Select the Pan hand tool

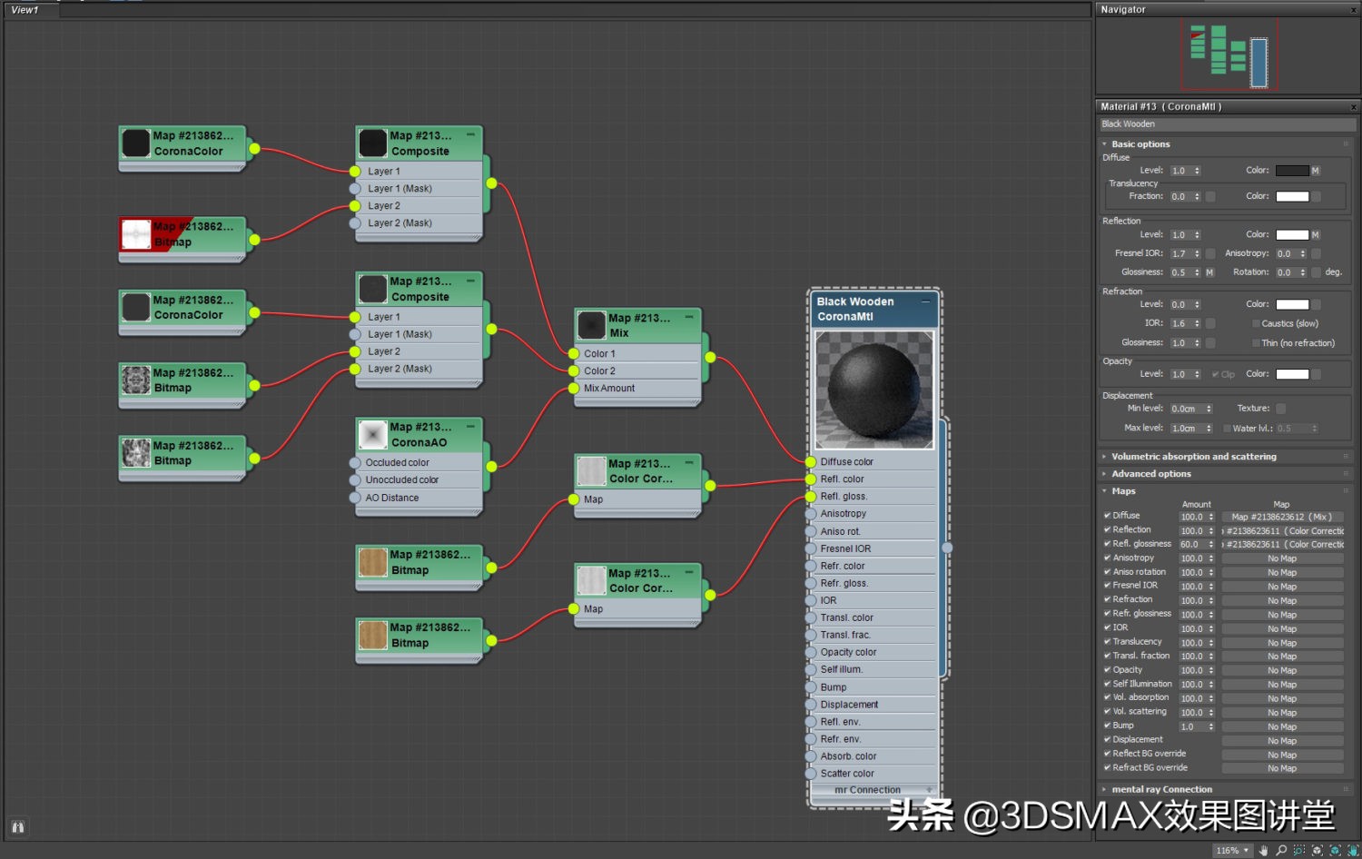pos(1263,851)
